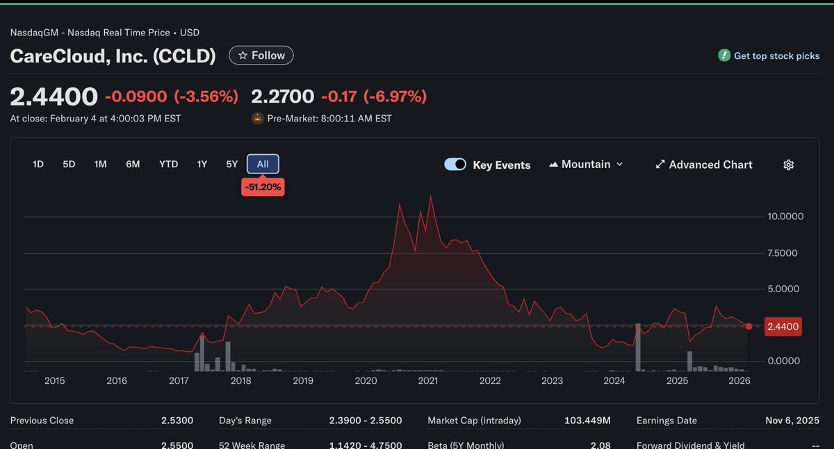Open chart settings gear icon

(788, 164)
